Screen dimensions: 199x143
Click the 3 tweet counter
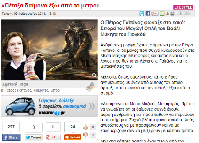34,127
